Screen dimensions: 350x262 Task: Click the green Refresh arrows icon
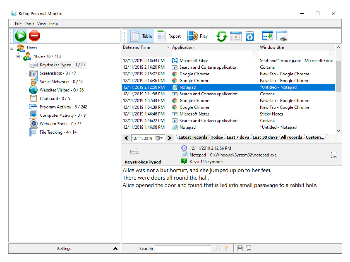(221, 36)
